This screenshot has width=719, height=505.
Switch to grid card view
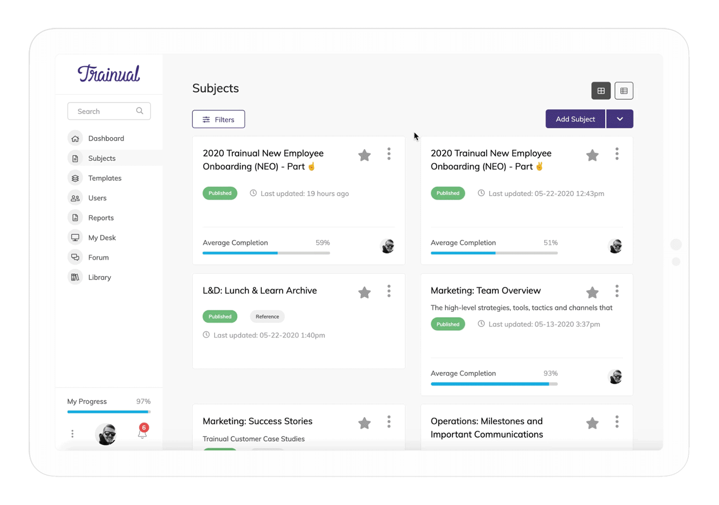coord(601,91)
